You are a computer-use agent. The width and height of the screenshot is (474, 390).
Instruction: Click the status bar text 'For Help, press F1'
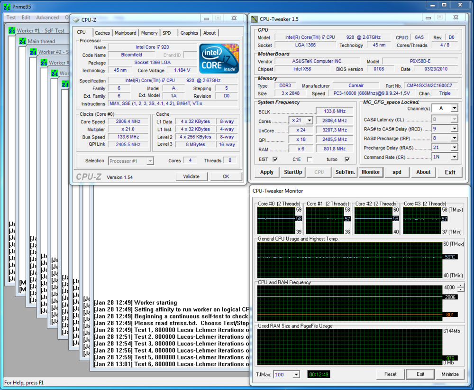click(24, 383)
